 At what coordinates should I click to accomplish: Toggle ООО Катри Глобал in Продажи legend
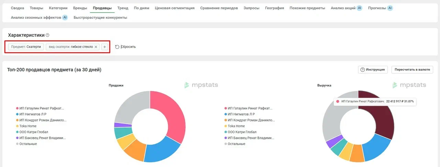pyautogui.click(x=32, y=132)
